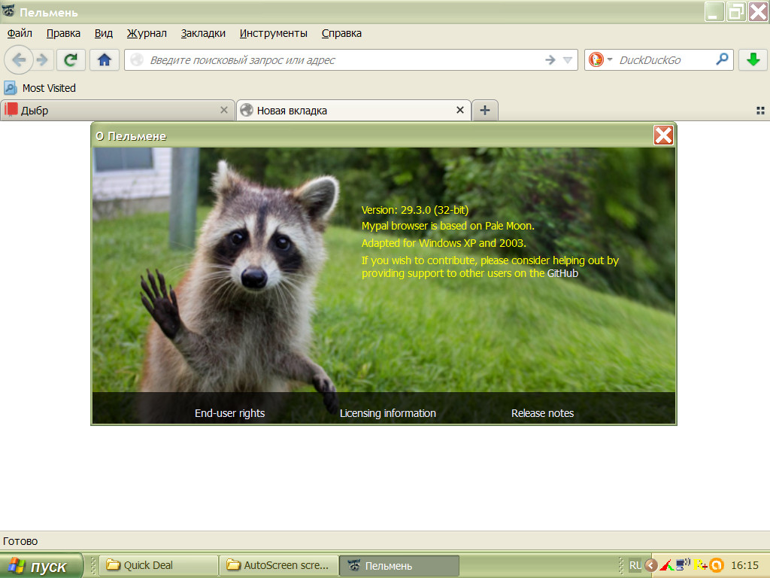
Task: Open the Справка menu
Action: (x=342, y=33)
